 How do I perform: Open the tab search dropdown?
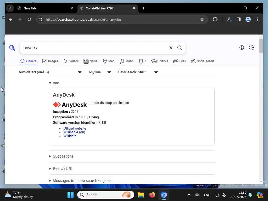10,8
